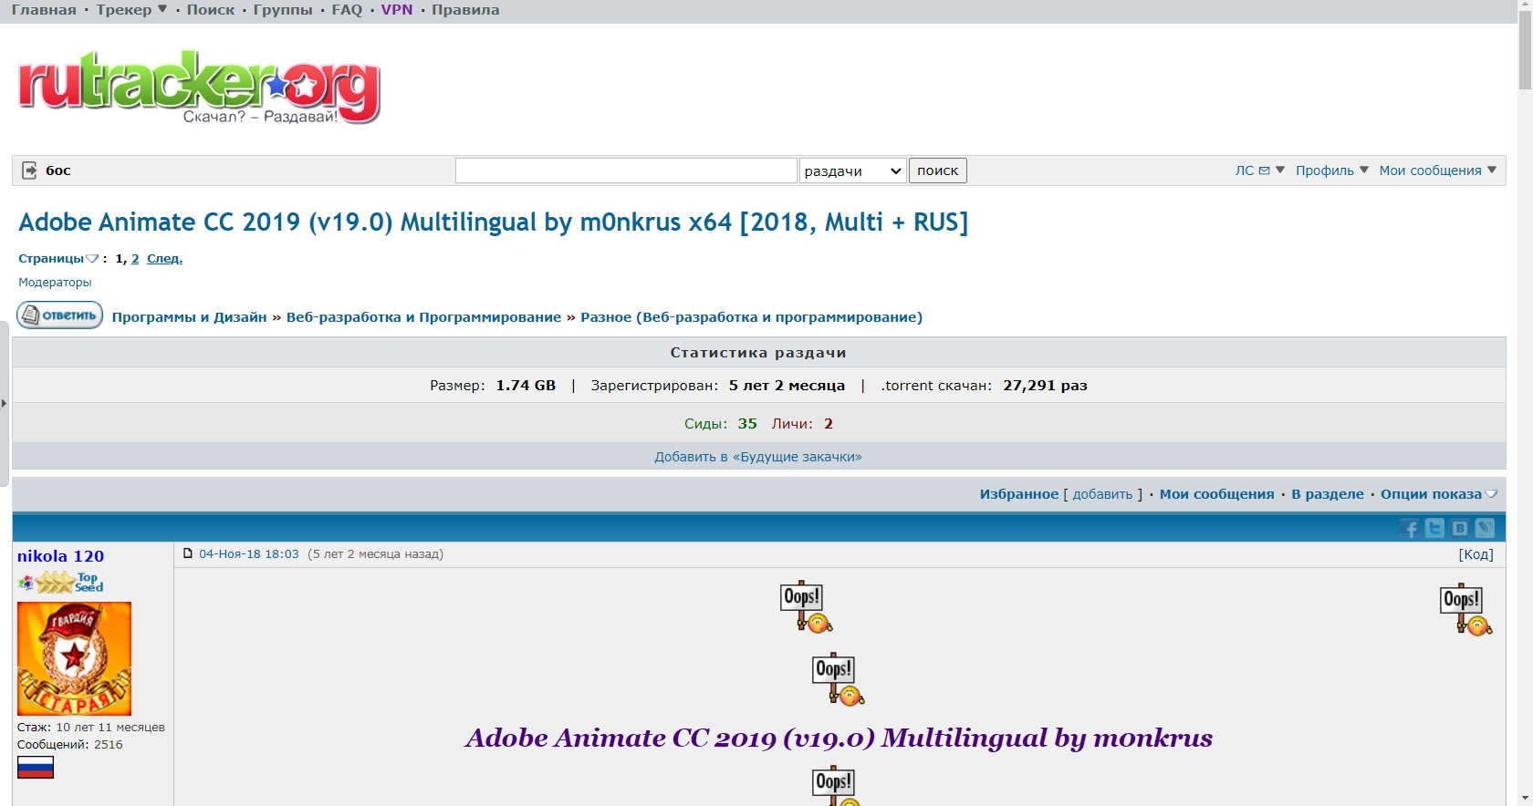Open the Опции показа dropdown

point(1439,494)
